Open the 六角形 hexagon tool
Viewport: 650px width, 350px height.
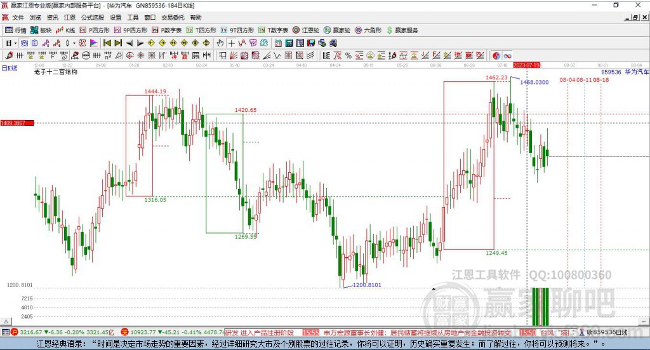click(x=368, y=30)
